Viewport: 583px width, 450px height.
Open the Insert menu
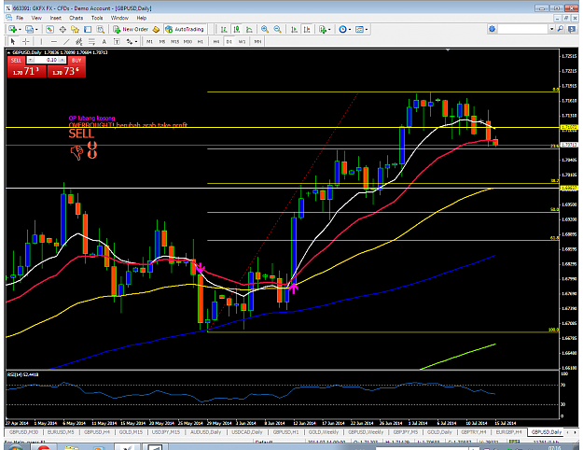pos(56,18)
